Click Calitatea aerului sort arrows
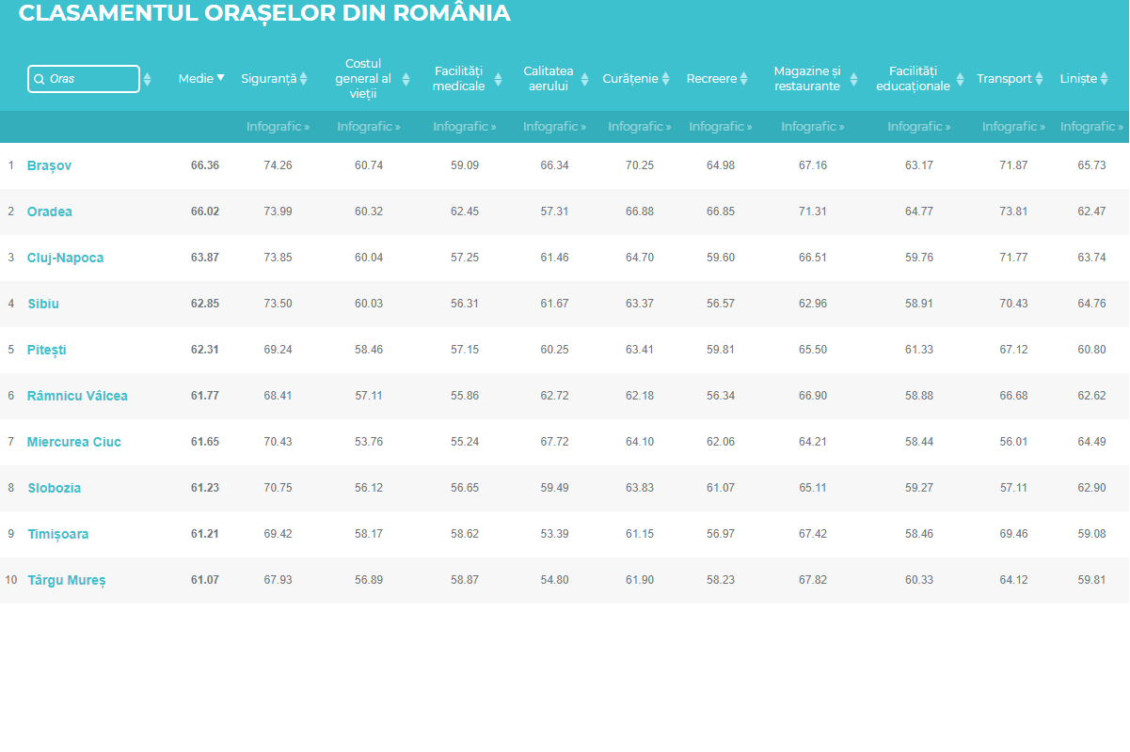The image size is (1130, 752). [584, 79]
